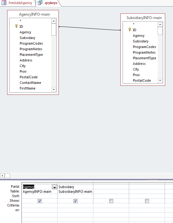This screenshot has width=173, height=223.
Task: Open the Field dropdown for Agency column
Action: coord(54,187)
